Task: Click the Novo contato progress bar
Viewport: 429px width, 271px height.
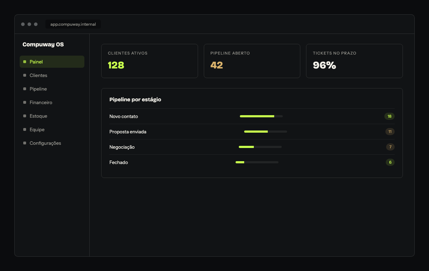Action: click(261, 116)
